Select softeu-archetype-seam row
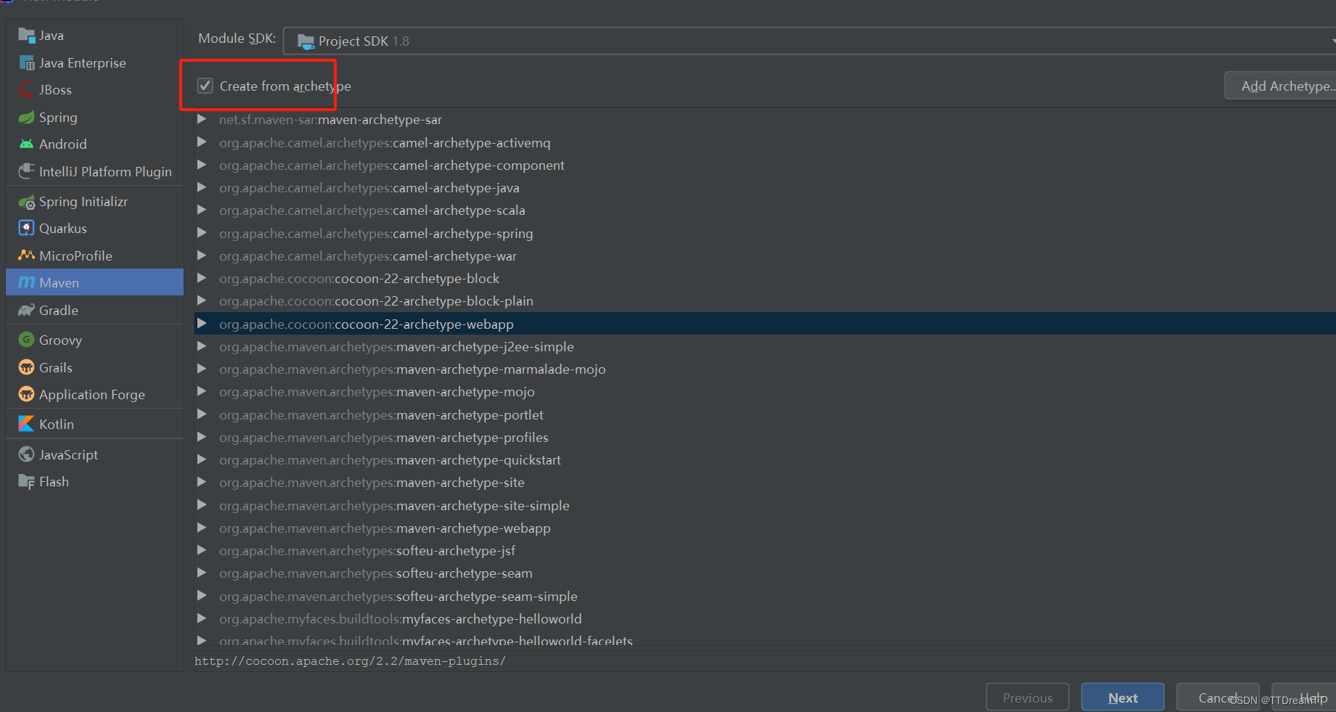1336x712 pixels. coord(765,573)
